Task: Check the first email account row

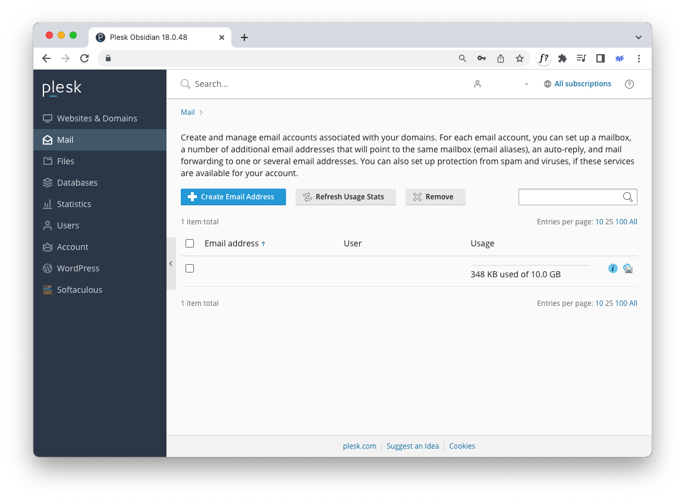Action: (190, 268)
